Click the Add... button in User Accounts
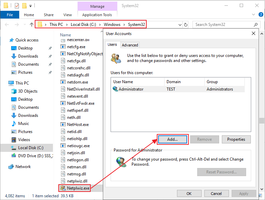Screen dimensions: 265x200 point(173,139)
